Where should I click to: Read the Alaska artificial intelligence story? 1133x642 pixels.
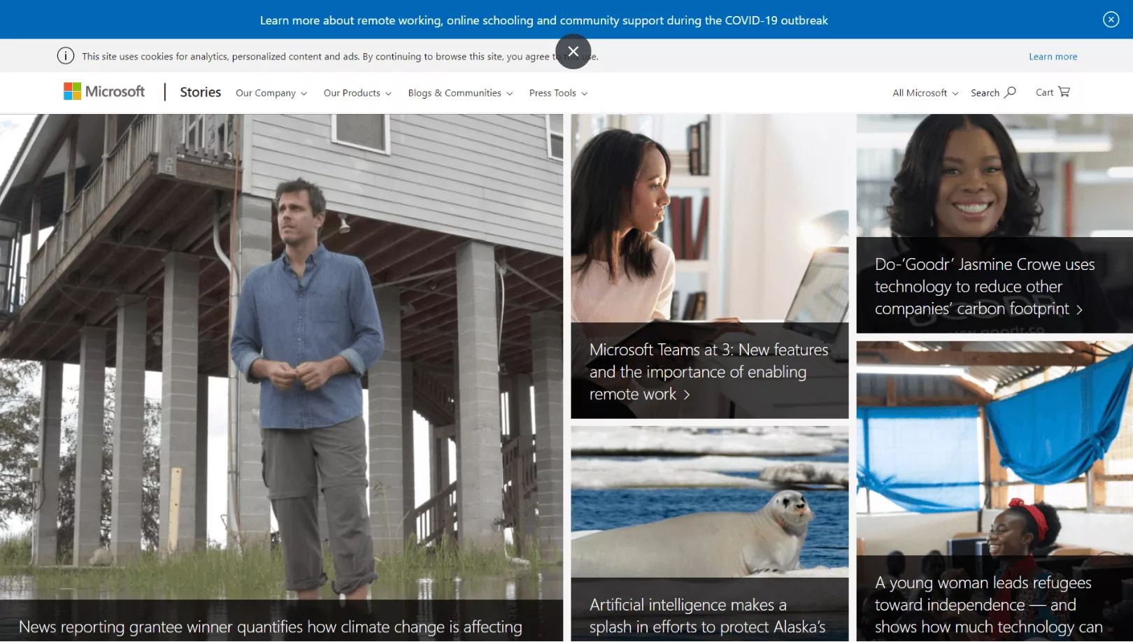(x=707, y=615)
